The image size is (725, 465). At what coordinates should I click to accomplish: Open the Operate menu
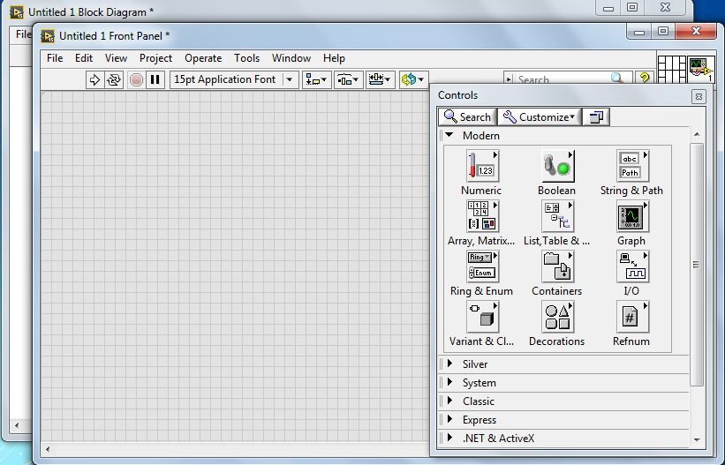[x=203, y=58]
